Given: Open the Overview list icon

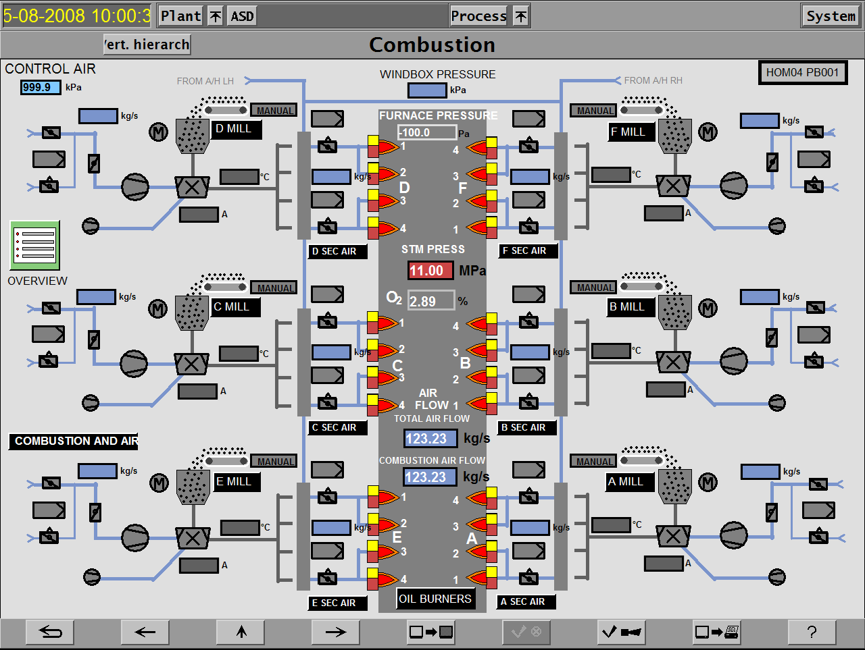Looking at the screenshot, I should [x=34, y=245].
